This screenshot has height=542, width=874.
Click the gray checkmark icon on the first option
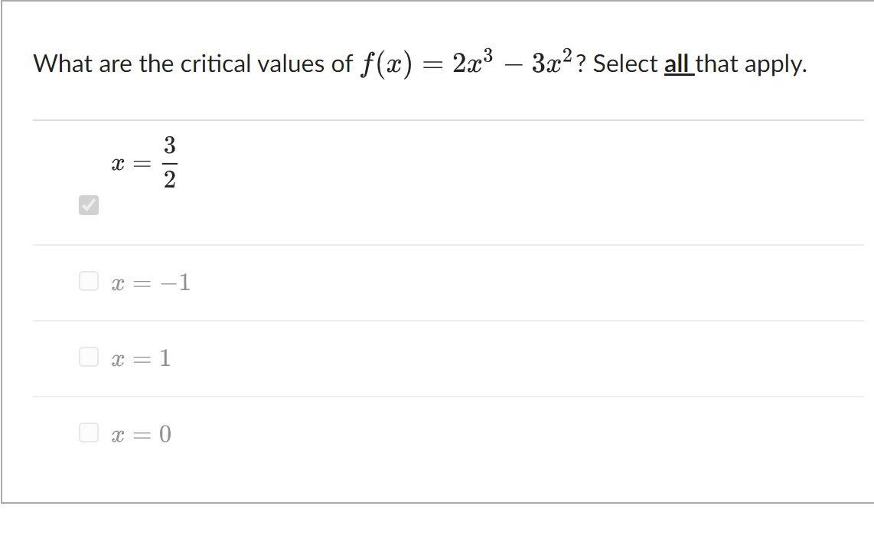88,205
